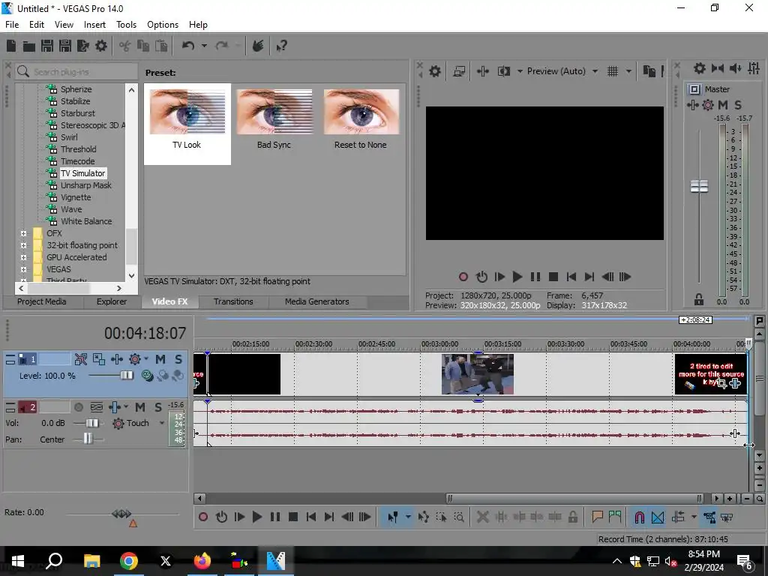Toggle the Split Screen View icon
This screenshot has width=768, height=576.
click(503, 71)
